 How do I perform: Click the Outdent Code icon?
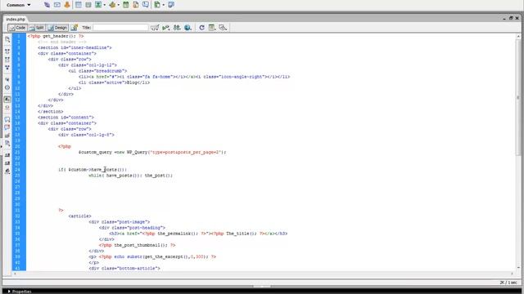7,163
